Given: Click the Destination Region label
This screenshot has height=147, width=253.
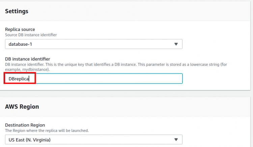Looking at the screenshot, I should [25, 125].
